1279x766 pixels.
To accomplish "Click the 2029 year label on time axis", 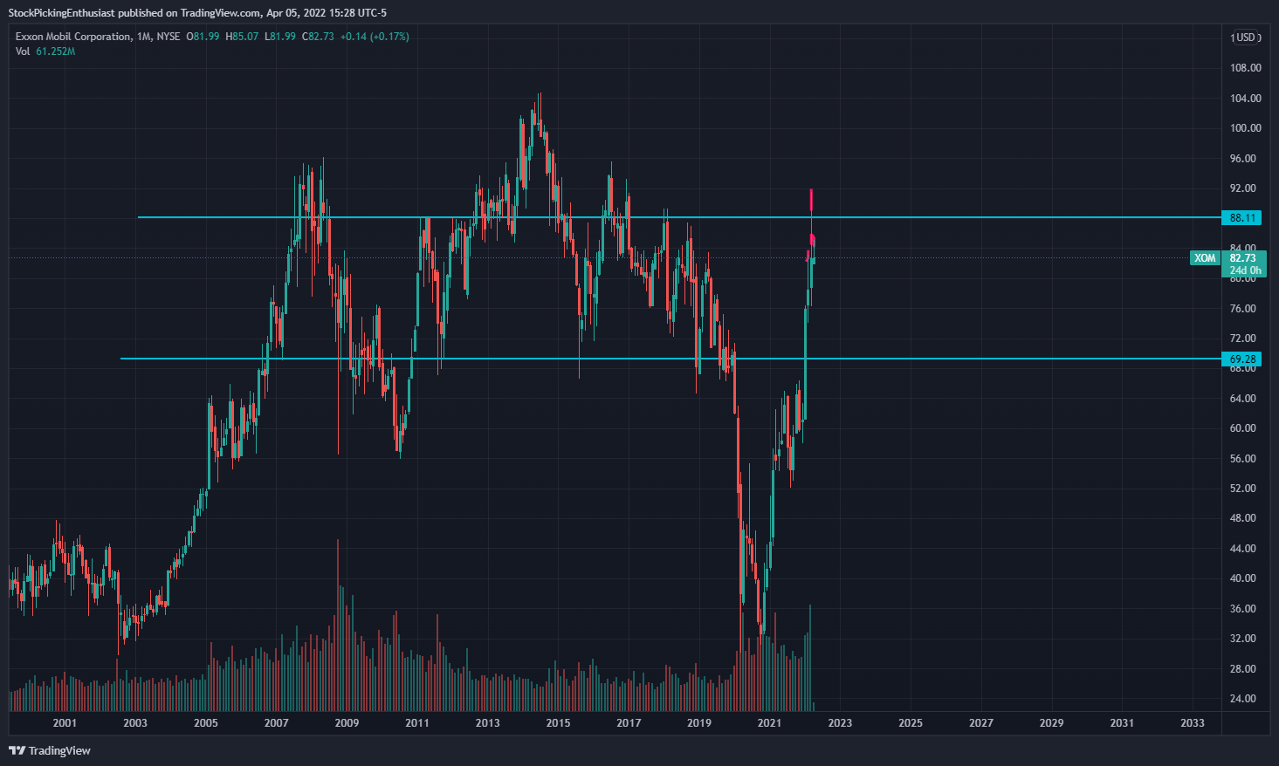I will pyautogui.click(x=1052, y=723).
